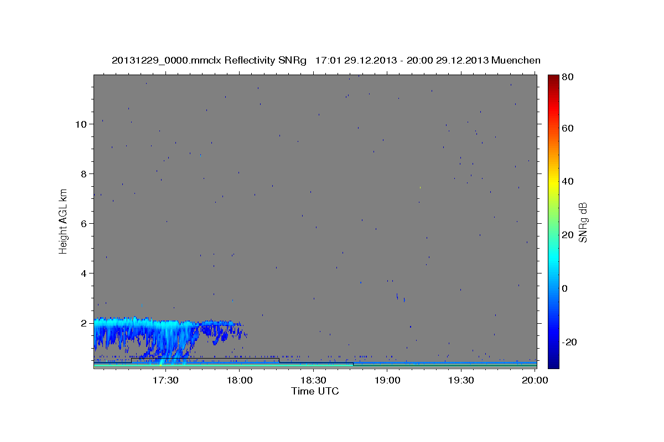The image size is (664, 442).
Task: Click the 'Time UTC' axis label
Action: point(315,391)
